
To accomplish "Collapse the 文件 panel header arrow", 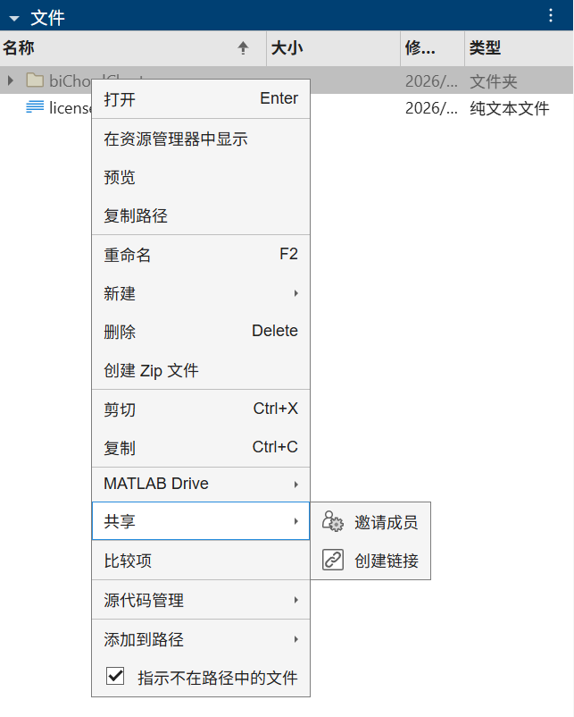I will click(x=14, y=19).
